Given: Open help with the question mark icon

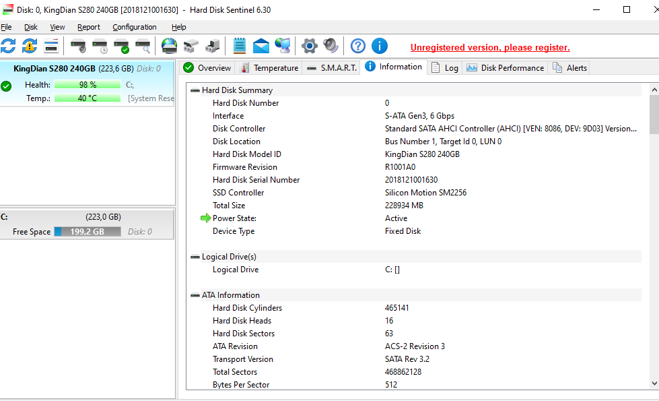Looking at the screenshot, I should 358,46.
